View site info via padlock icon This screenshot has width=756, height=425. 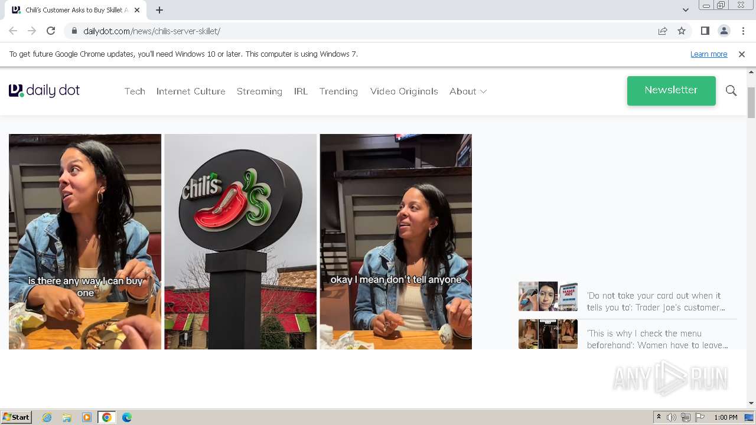point(74,31)
